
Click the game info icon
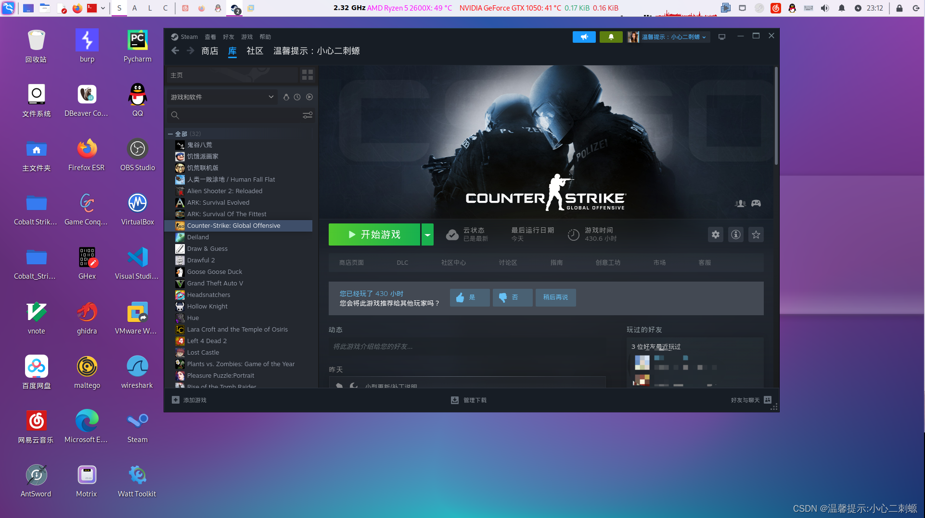coord(735,234)
